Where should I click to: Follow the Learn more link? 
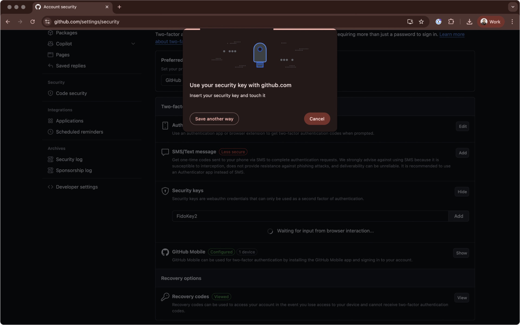(x=452, y=34)
